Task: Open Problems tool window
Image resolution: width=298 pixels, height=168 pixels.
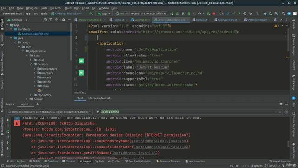Action: point(51,161)
